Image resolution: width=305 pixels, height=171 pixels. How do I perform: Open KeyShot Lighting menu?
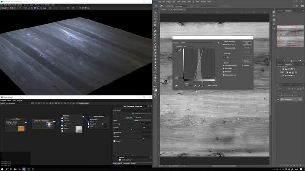click(x=20, y=5)
